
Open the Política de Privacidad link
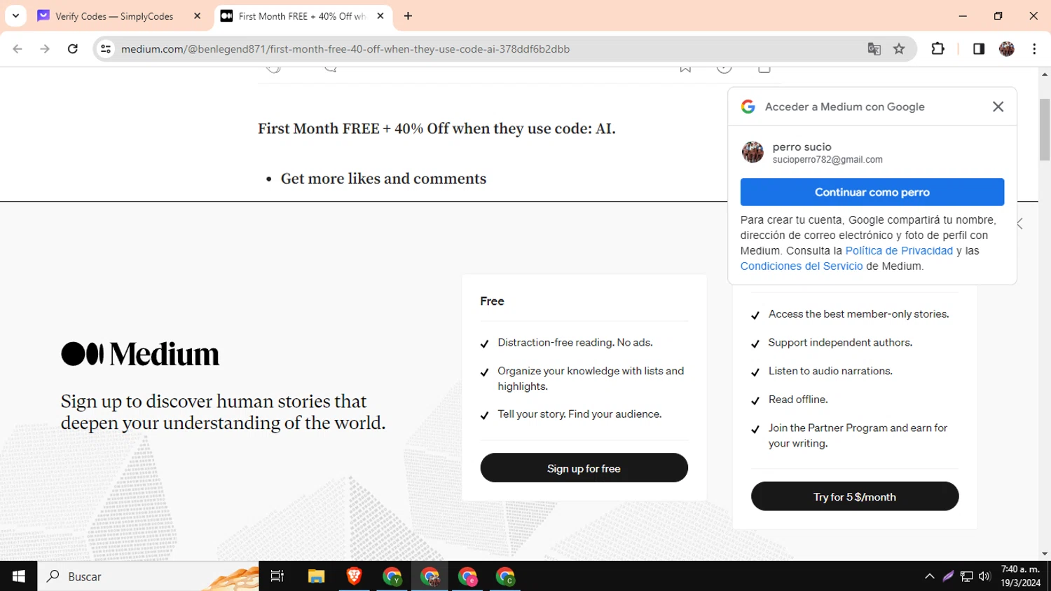coord(899,251)
